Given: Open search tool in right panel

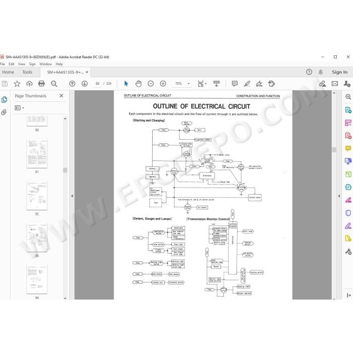Looking at the screenshot, I should [348, 97].
